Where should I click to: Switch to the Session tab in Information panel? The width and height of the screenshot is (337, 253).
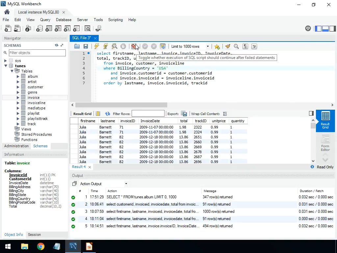[34, 235]
